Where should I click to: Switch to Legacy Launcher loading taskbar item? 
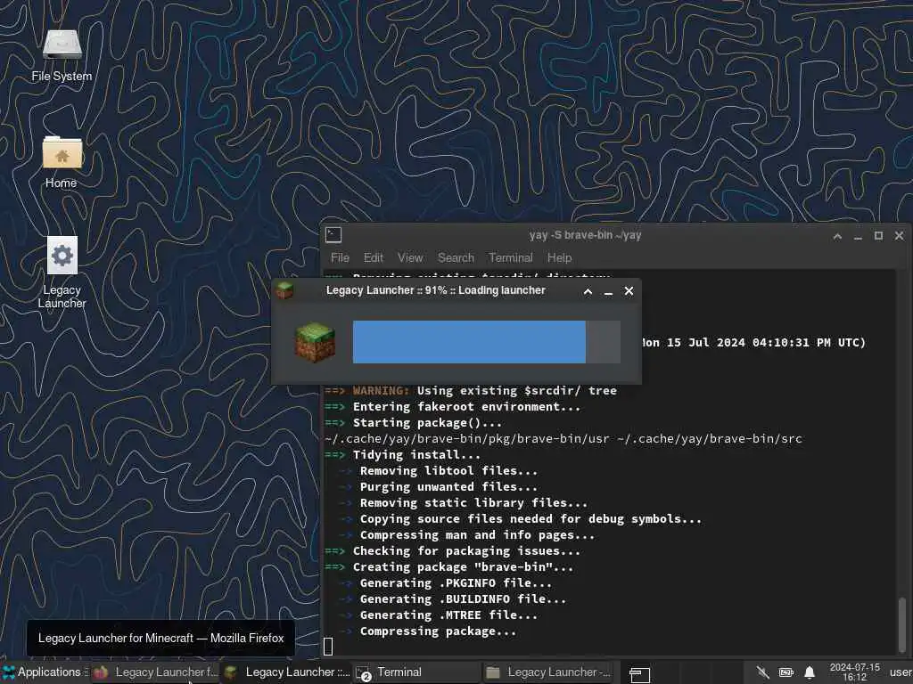pos(287,672)
